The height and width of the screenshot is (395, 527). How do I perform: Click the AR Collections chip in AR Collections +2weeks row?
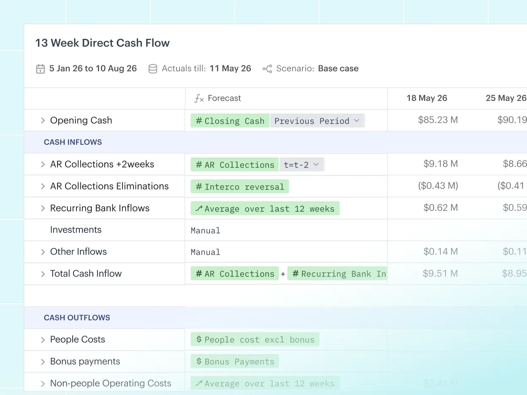click(x=235, y=165)
